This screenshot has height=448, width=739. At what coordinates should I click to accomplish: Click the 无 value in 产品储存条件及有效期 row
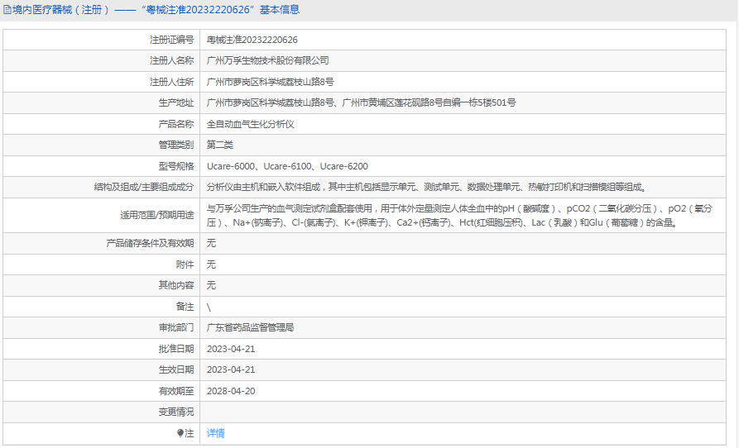coord(211,243)
